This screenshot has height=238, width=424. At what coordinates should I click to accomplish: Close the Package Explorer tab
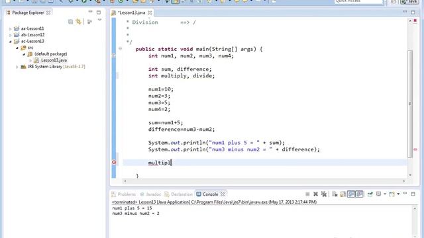coord(48,13)
